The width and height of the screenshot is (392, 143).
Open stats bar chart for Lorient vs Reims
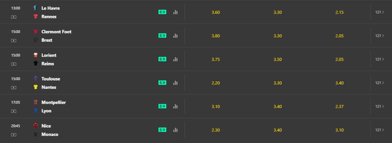click(x=175, y=59)
